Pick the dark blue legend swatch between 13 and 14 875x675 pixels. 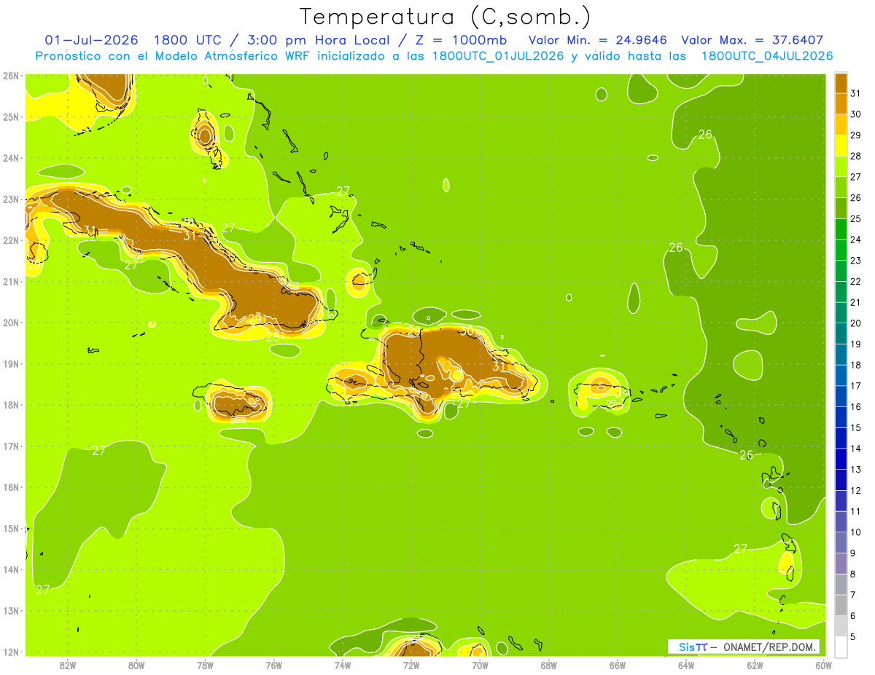tap(841, 459)
